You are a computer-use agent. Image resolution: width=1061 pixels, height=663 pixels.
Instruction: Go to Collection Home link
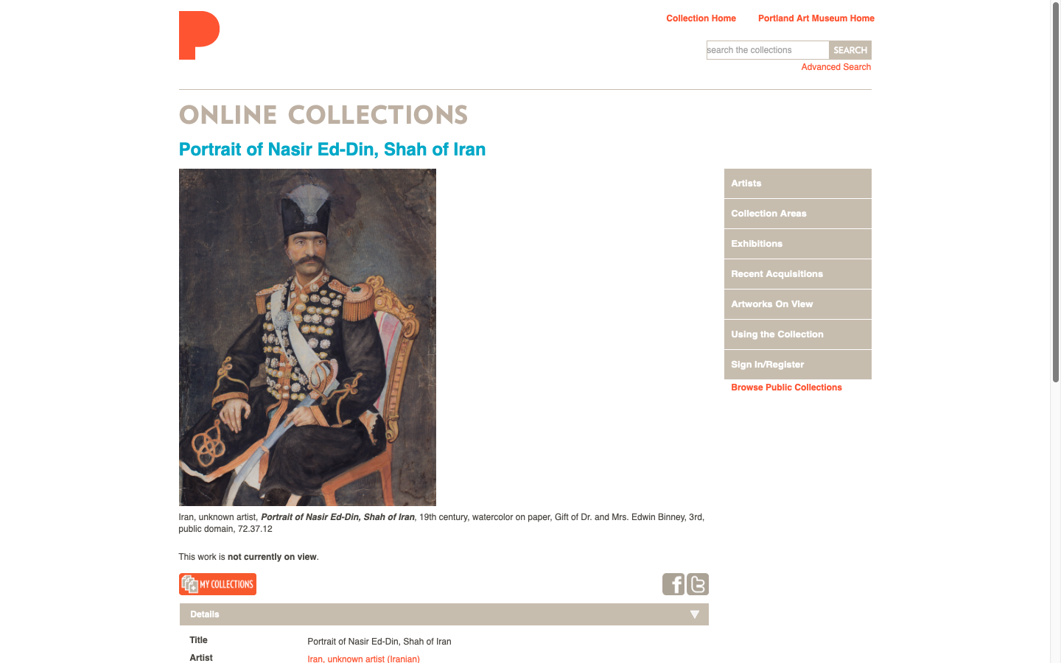click(701, 18)
